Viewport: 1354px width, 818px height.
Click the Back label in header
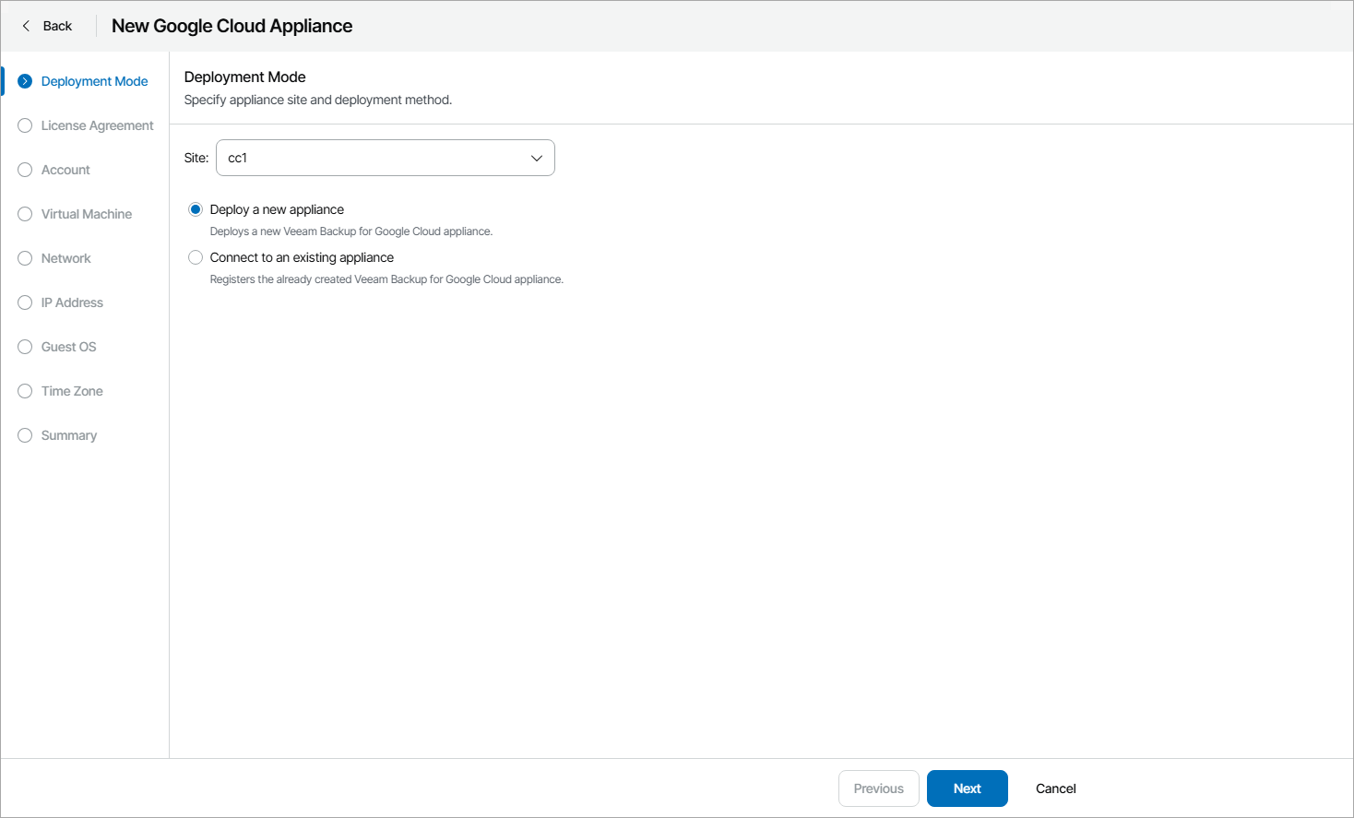[x=57, y=26]
